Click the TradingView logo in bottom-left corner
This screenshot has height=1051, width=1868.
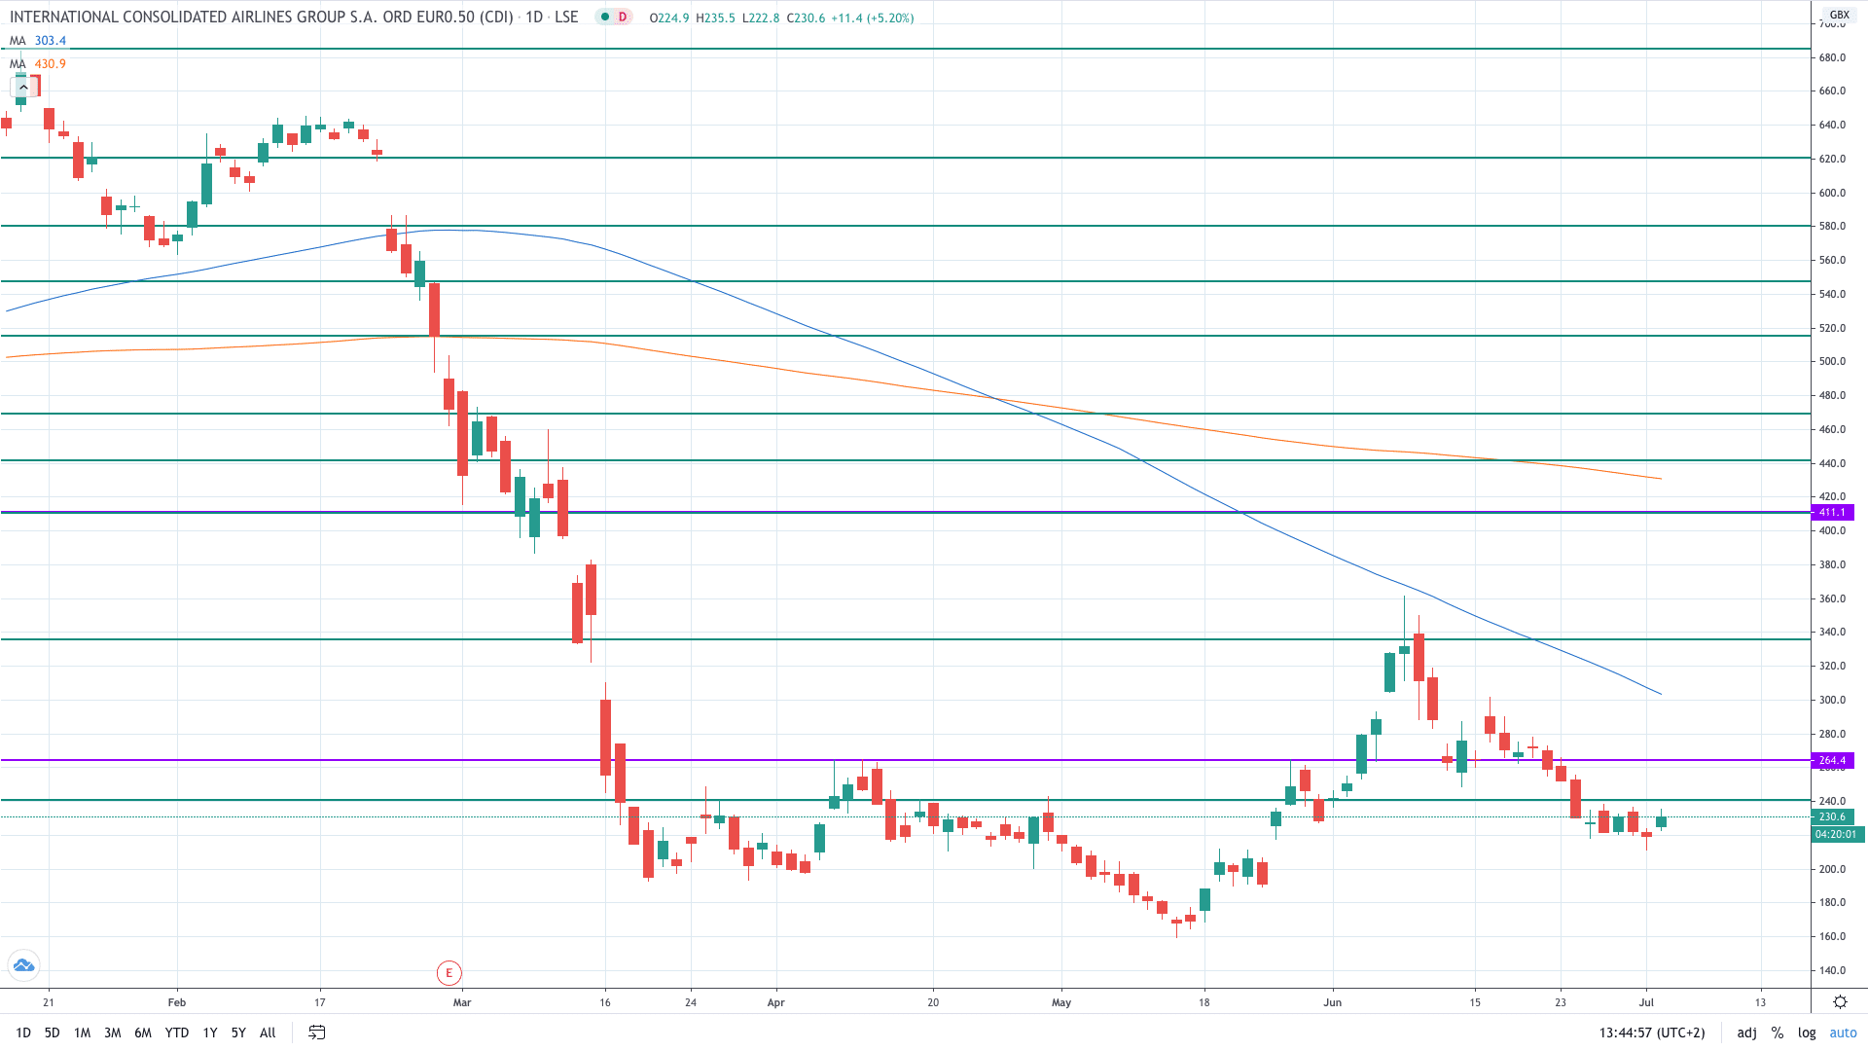(22, 965)
